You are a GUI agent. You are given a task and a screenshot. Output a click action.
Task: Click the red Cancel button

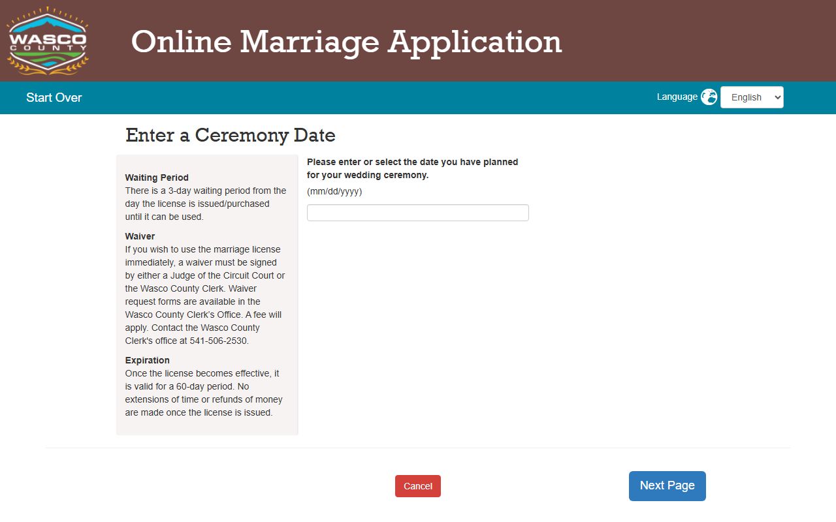[418, 486]
